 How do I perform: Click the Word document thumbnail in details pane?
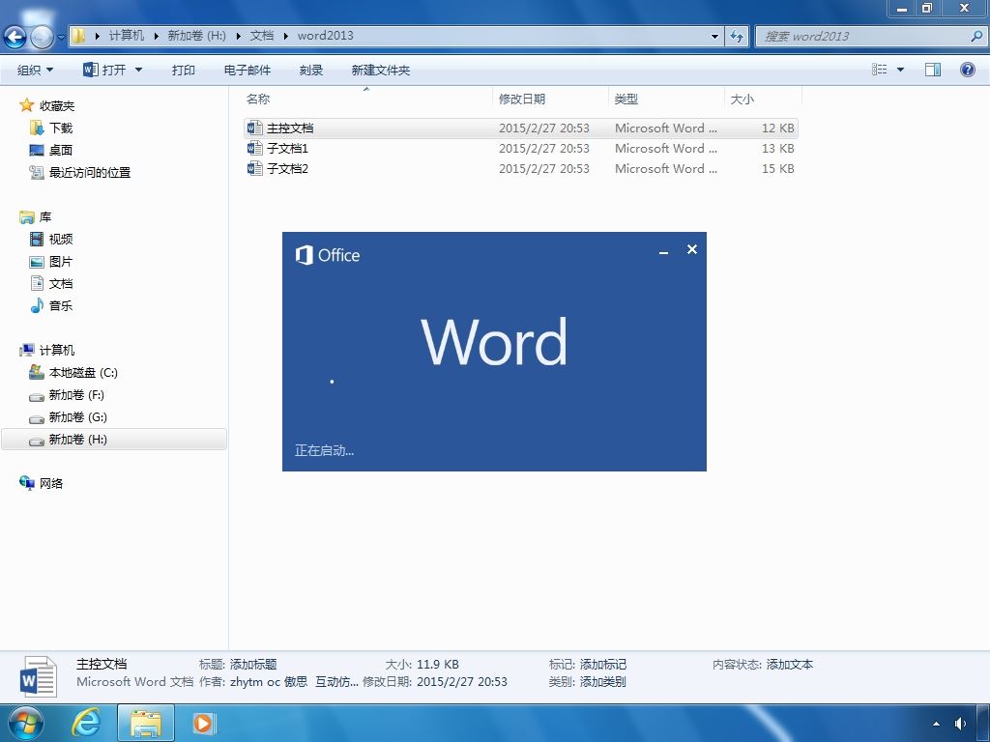(x=39, y=676)
